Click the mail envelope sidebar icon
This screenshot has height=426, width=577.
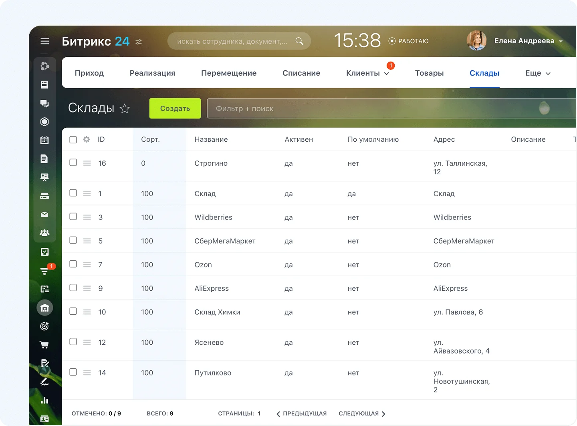coord(44,215)
